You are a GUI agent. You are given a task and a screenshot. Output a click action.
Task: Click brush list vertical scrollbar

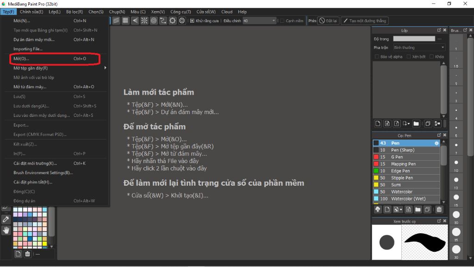444,155
